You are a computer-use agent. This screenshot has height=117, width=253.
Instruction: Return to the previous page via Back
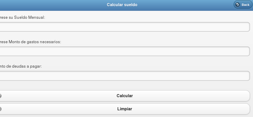(243, 5)
